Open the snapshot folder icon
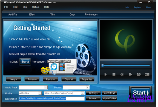Screen dimensions: 158x107 139,75
